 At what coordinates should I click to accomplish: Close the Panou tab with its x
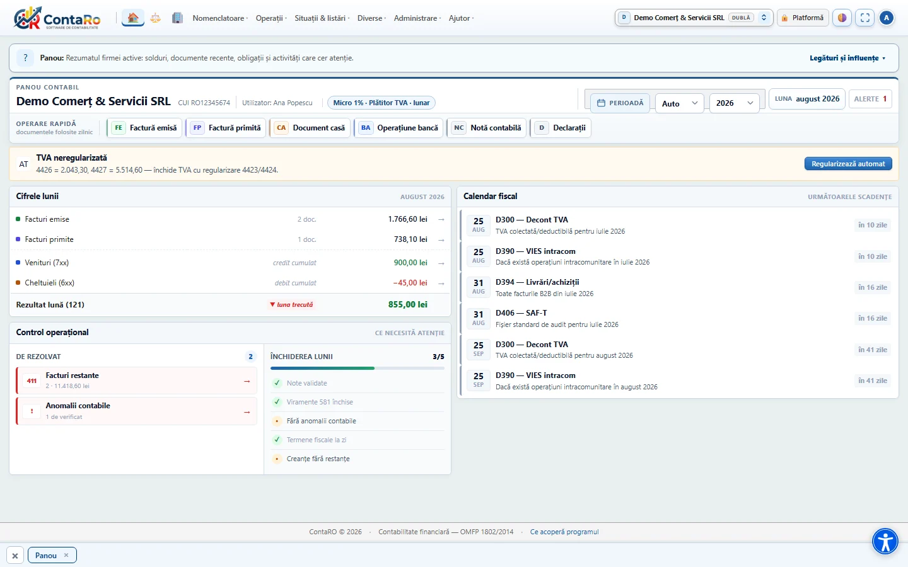pyautogui.click(x=66, y=555)
